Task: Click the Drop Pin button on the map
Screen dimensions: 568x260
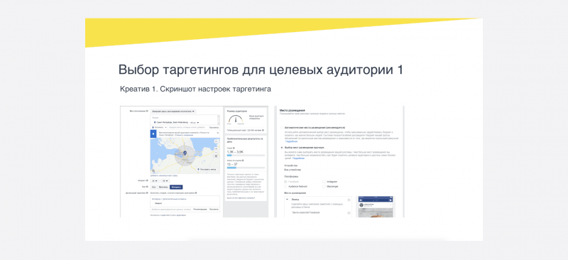Action: pyautogui.click(x=207, y=169)
